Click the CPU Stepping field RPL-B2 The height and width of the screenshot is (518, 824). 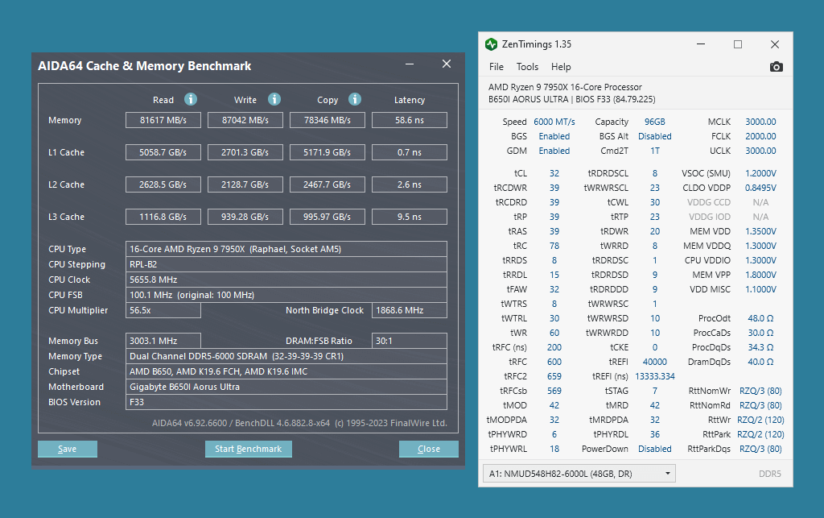click(286, 264)
